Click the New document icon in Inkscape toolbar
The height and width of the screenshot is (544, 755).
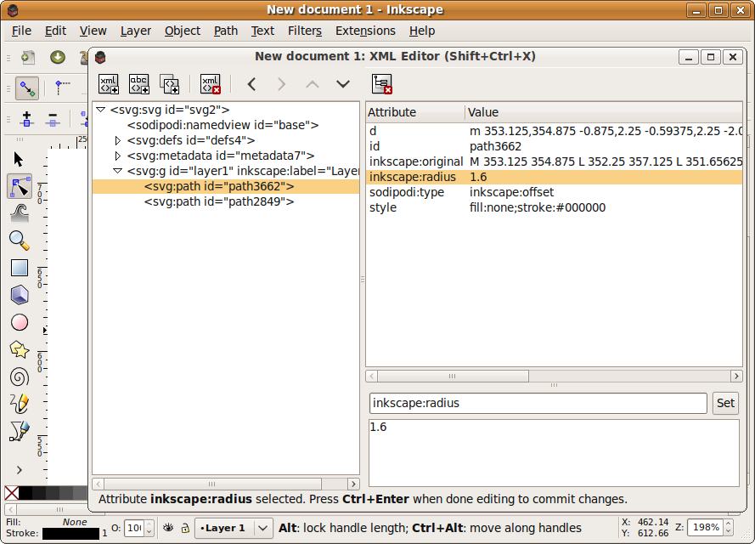28,58
